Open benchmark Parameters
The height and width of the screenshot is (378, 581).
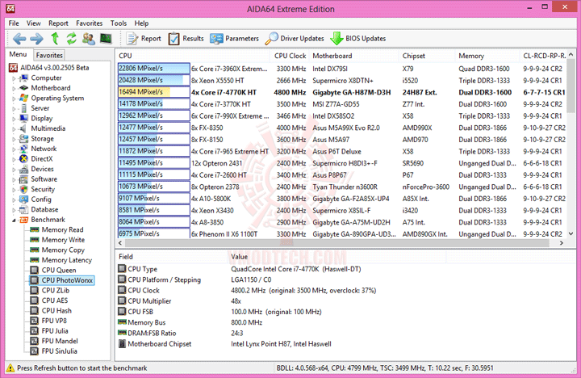[x=234, y=38]
